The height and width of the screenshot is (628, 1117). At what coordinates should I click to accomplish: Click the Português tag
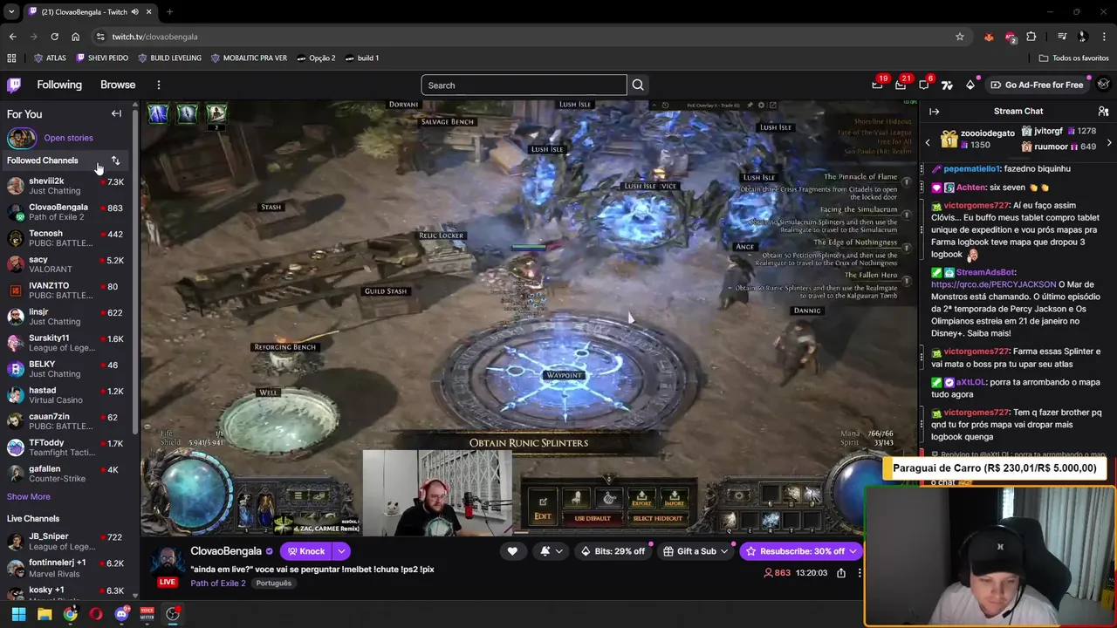[274, 583]
